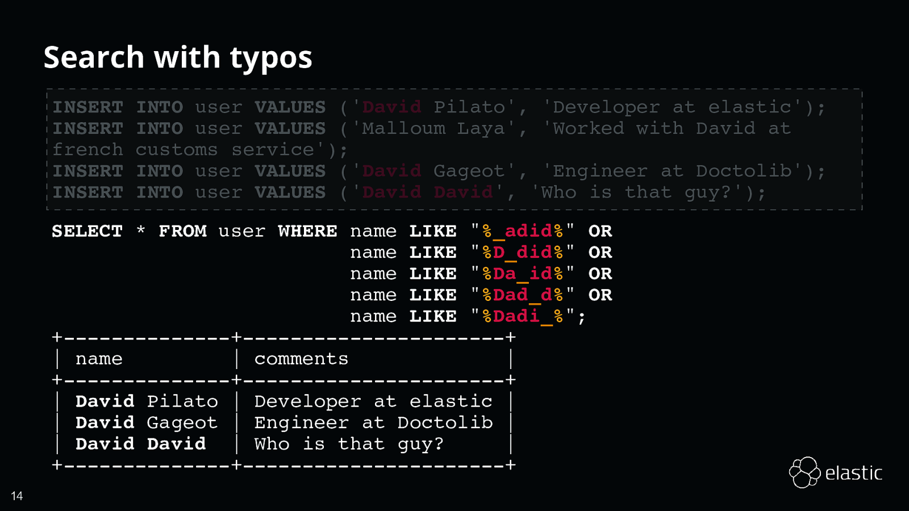This screenshot has width=909, height=511.
Task: Click 'Pilato' in the first INSERT line
Action: coord(469,107)
